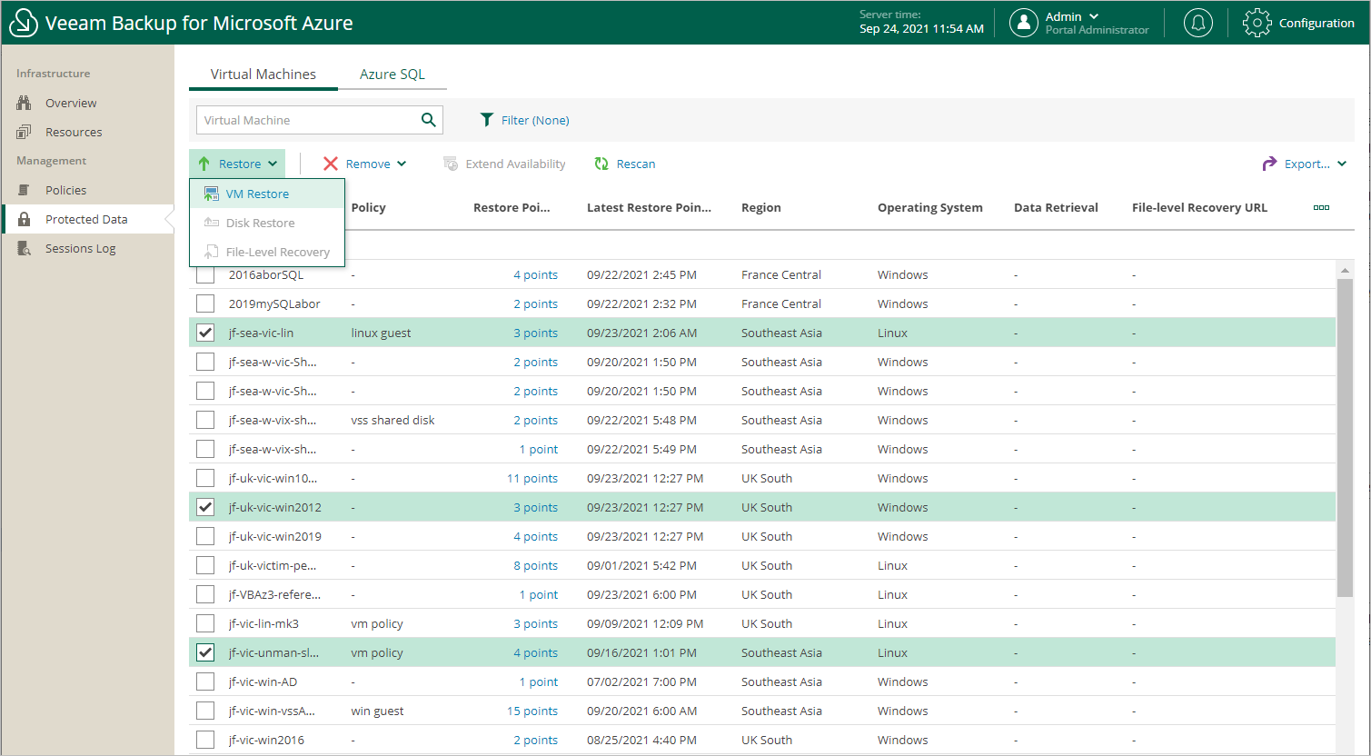
Task: Click the Protected Data lock icon
Action: click(25, 219)
